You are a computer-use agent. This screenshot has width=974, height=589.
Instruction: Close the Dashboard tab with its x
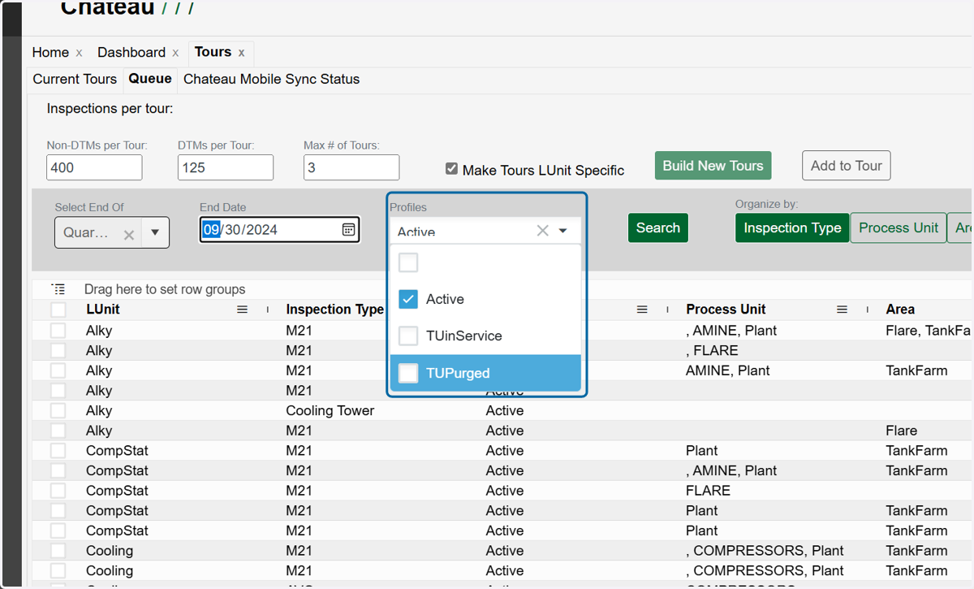175,53
